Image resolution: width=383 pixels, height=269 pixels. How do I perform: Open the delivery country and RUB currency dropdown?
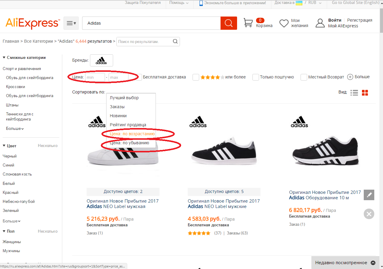click(x=298, y=3)
